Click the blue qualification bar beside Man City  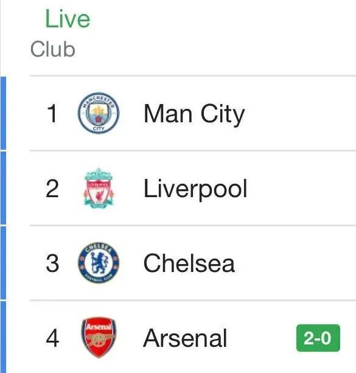[3, 113]
